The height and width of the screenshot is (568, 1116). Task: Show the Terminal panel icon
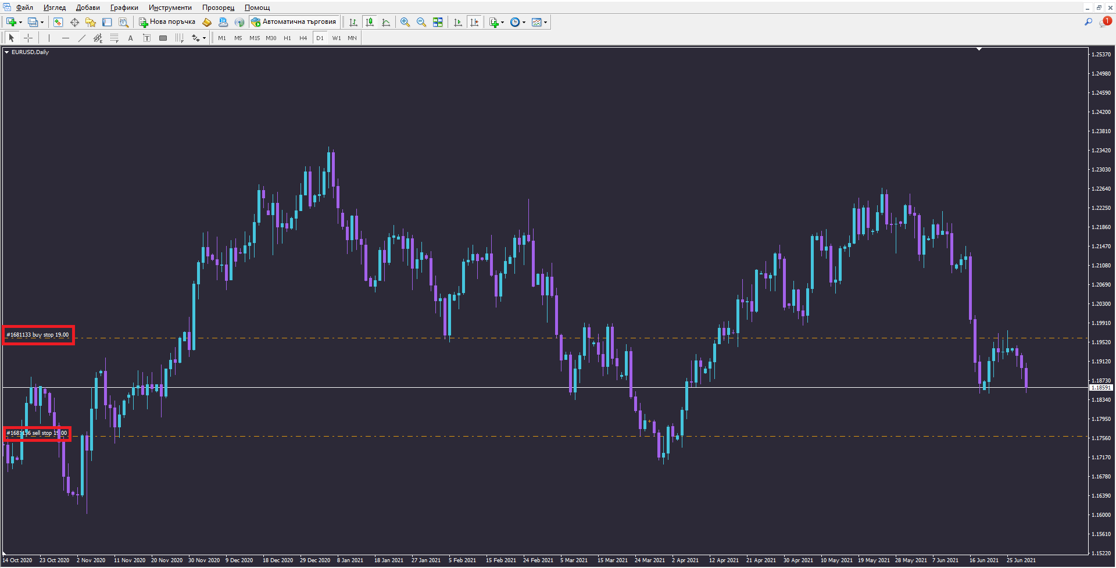point(107,22)
